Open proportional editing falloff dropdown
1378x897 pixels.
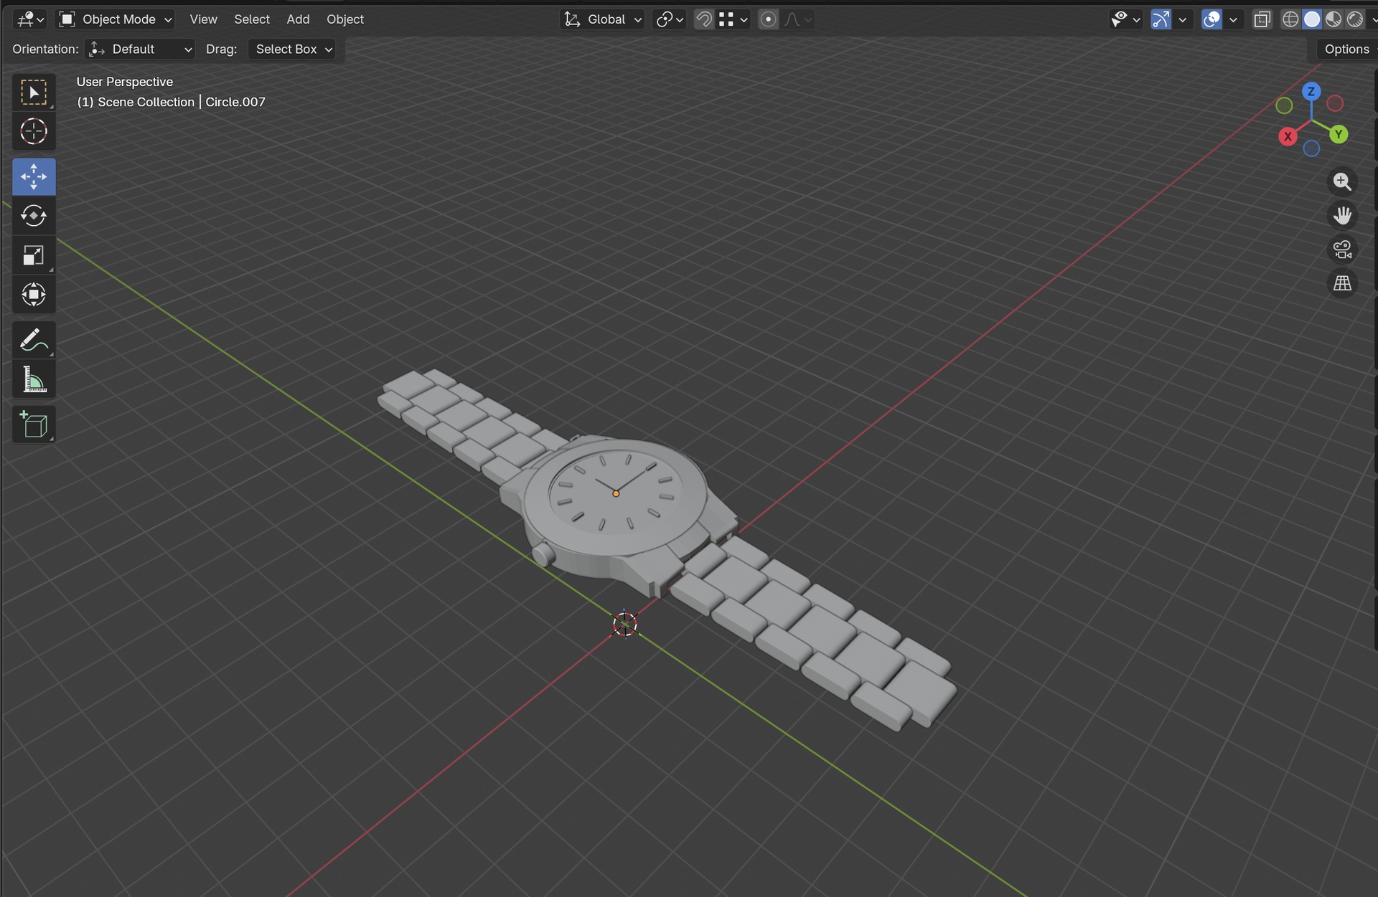[x=797, y=19]
